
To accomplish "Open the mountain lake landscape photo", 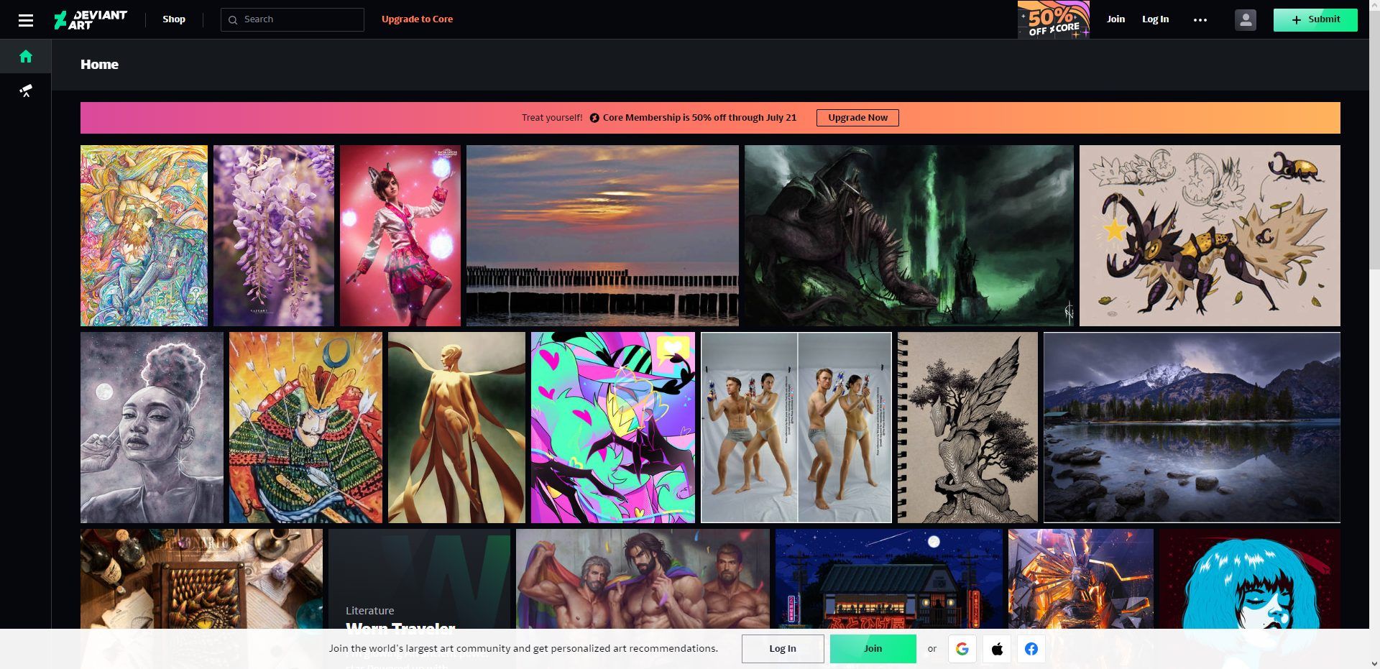I will pyautogui.click(x=1192, y=428).
